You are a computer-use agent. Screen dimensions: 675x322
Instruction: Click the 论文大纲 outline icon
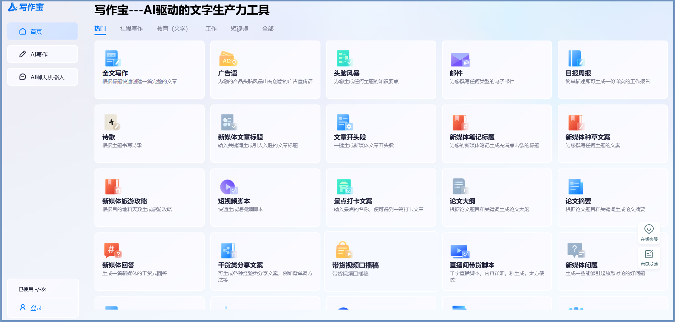point(460,186)
